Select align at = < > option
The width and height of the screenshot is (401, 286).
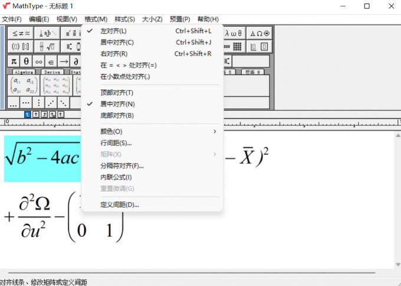pyautogui.click(x=152, y=65)
